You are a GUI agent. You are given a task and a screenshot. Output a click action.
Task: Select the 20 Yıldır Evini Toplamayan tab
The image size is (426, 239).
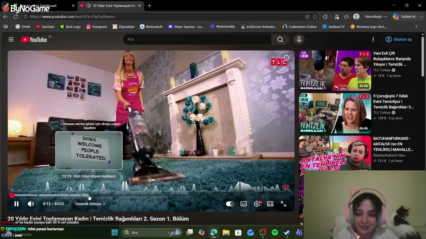click(x=110, y=6)
